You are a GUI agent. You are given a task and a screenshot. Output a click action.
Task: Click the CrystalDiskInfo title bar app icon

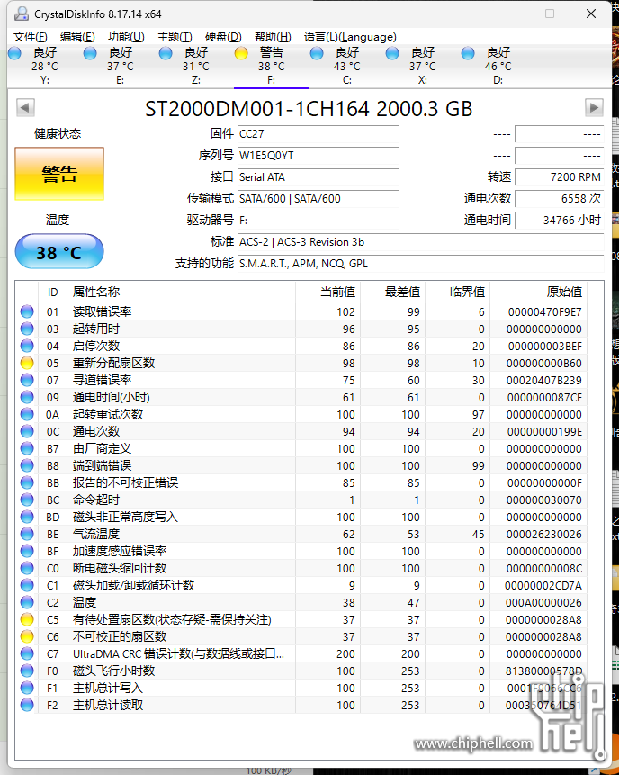(x=22, y=14)
